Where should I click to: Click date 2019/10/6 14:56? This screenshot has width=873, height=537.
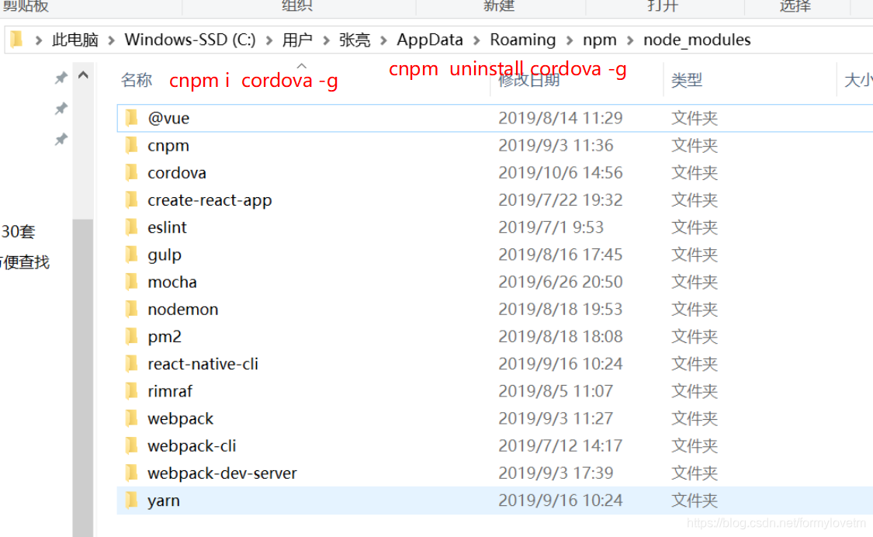(560, 173)
